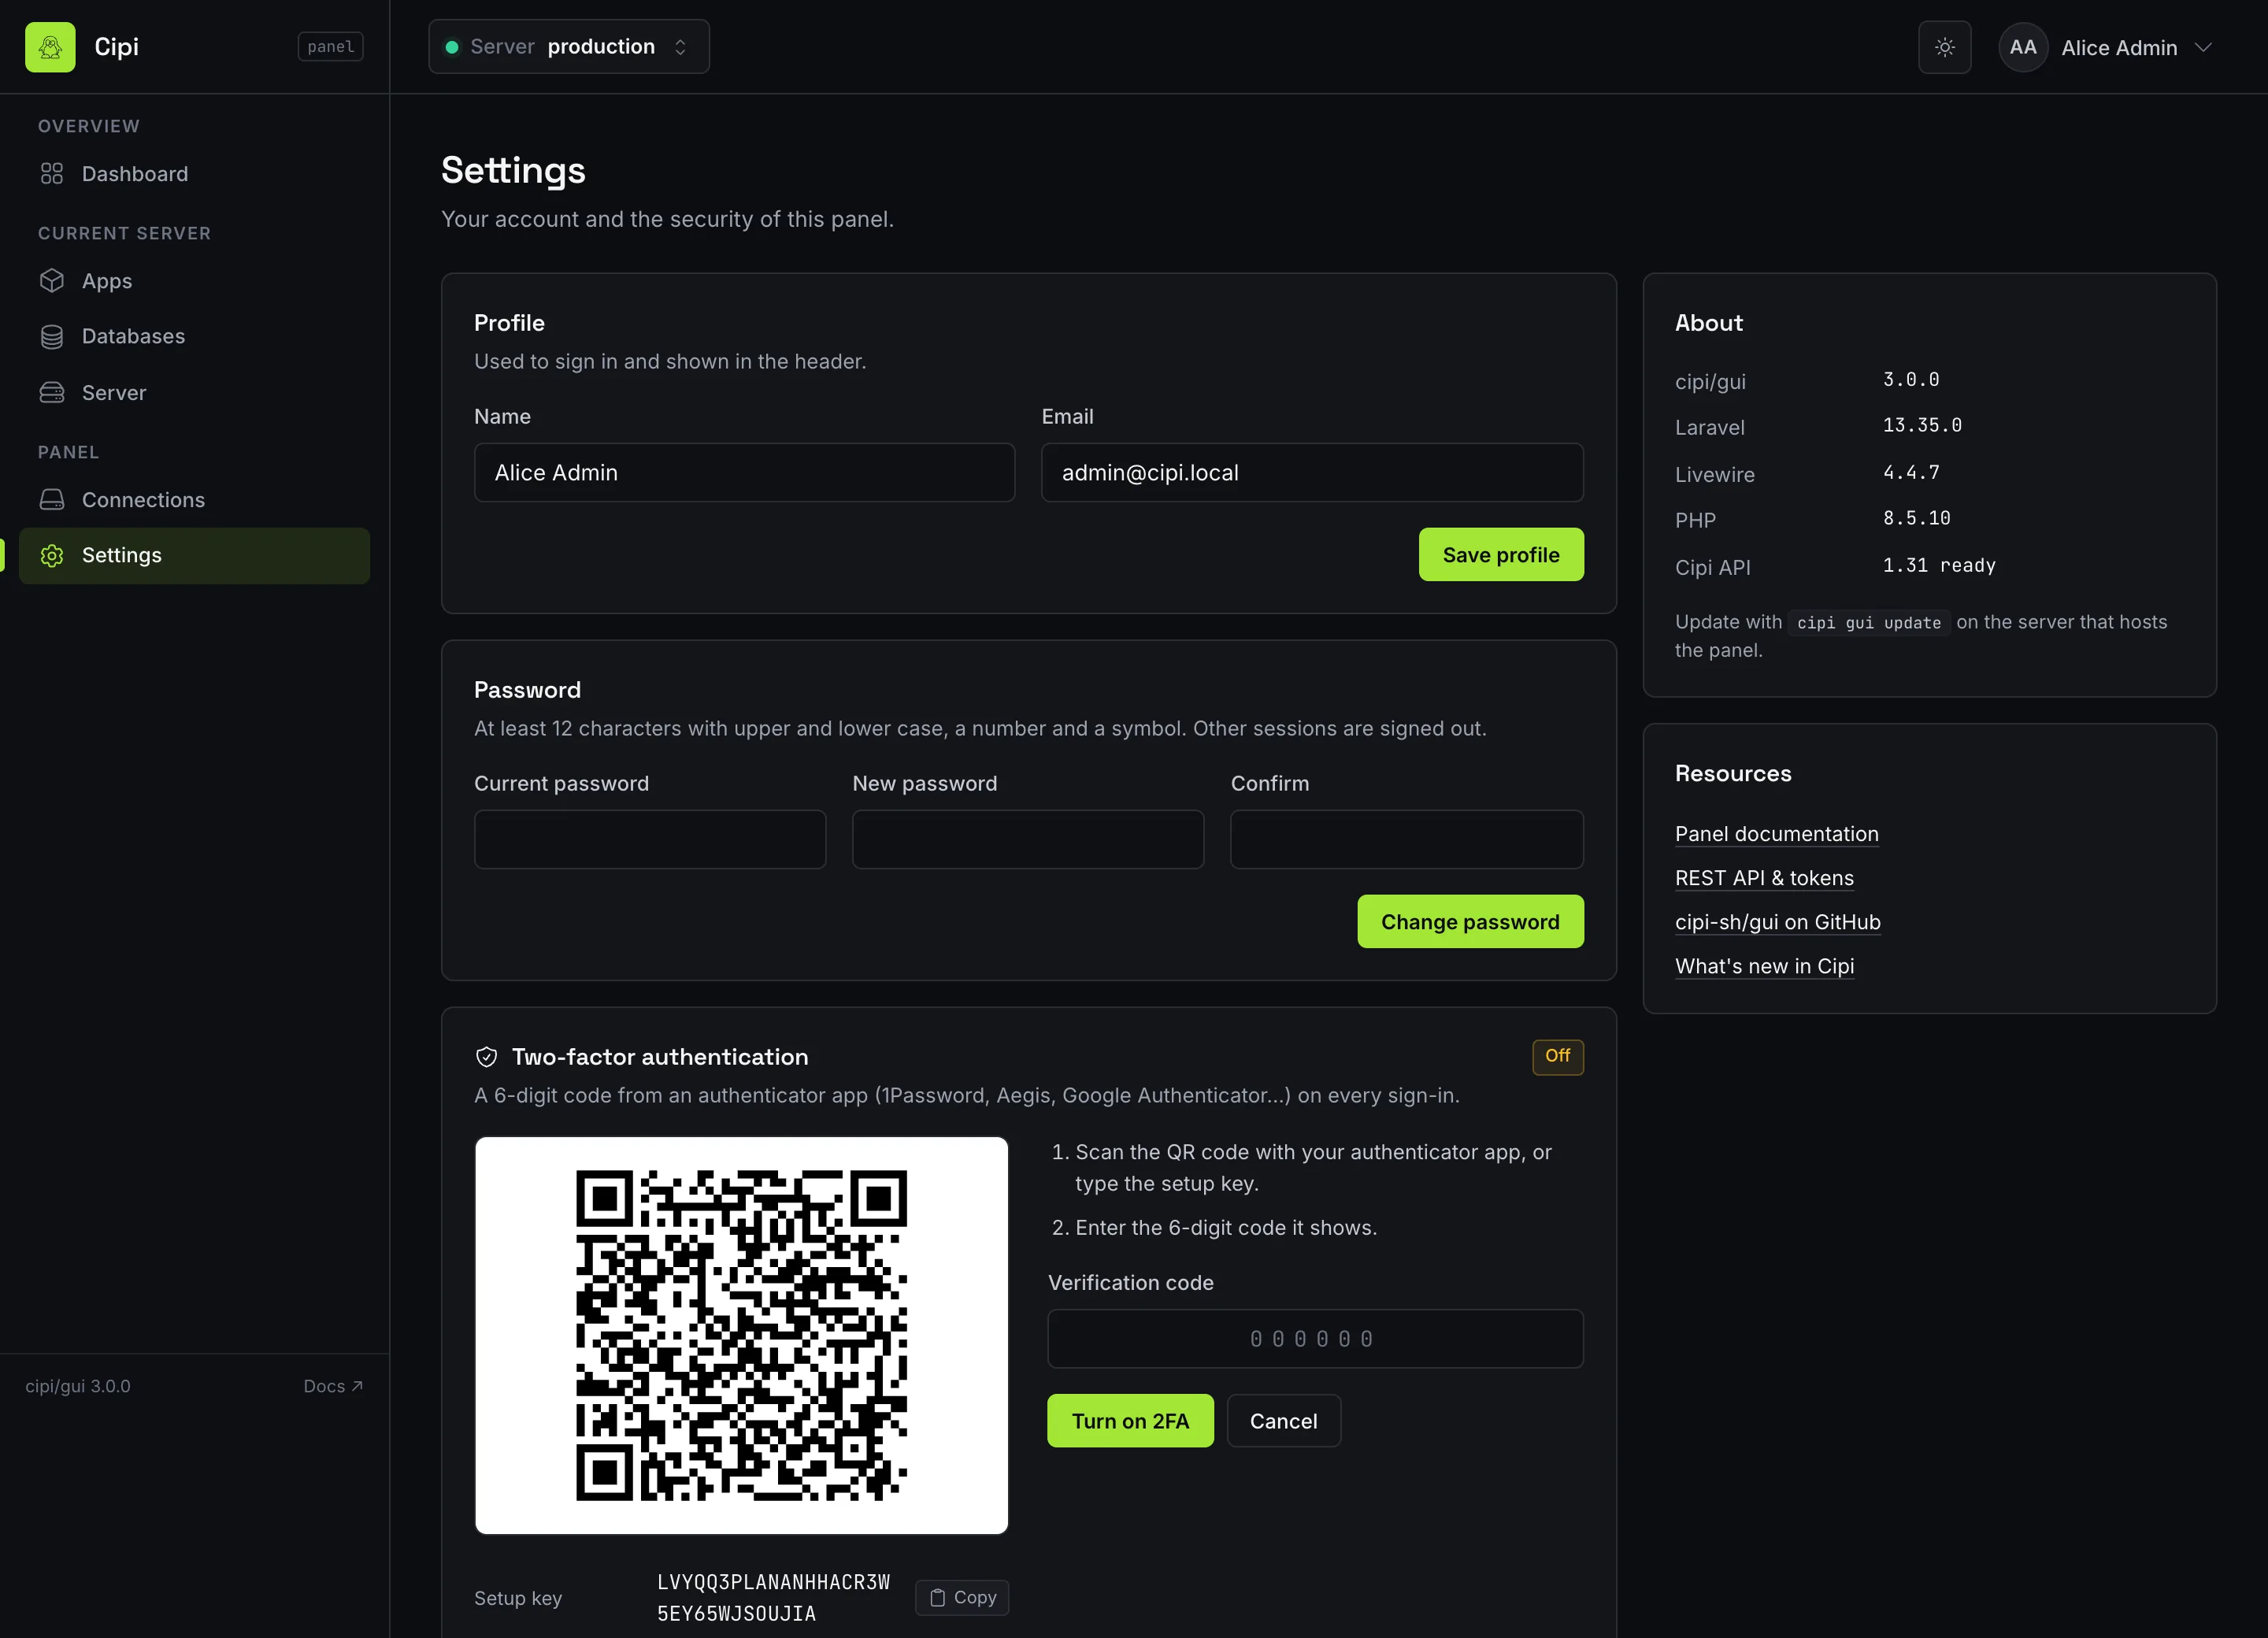
Task: Click the Save profile button
Action: (1500, 555)
